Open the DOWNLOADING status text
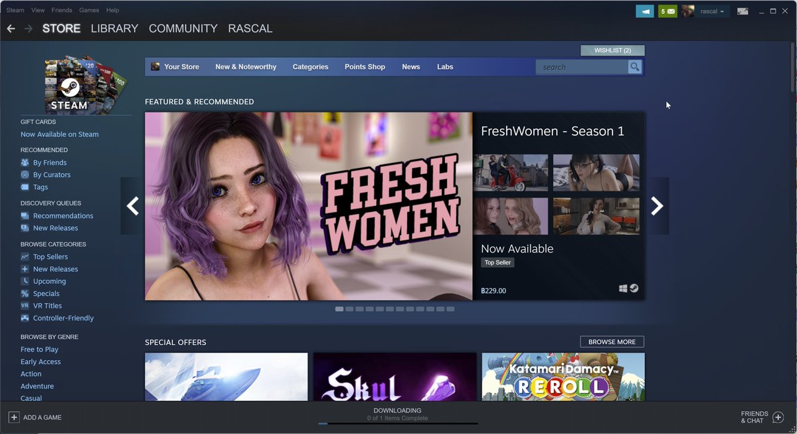 (x=397, y=411)
